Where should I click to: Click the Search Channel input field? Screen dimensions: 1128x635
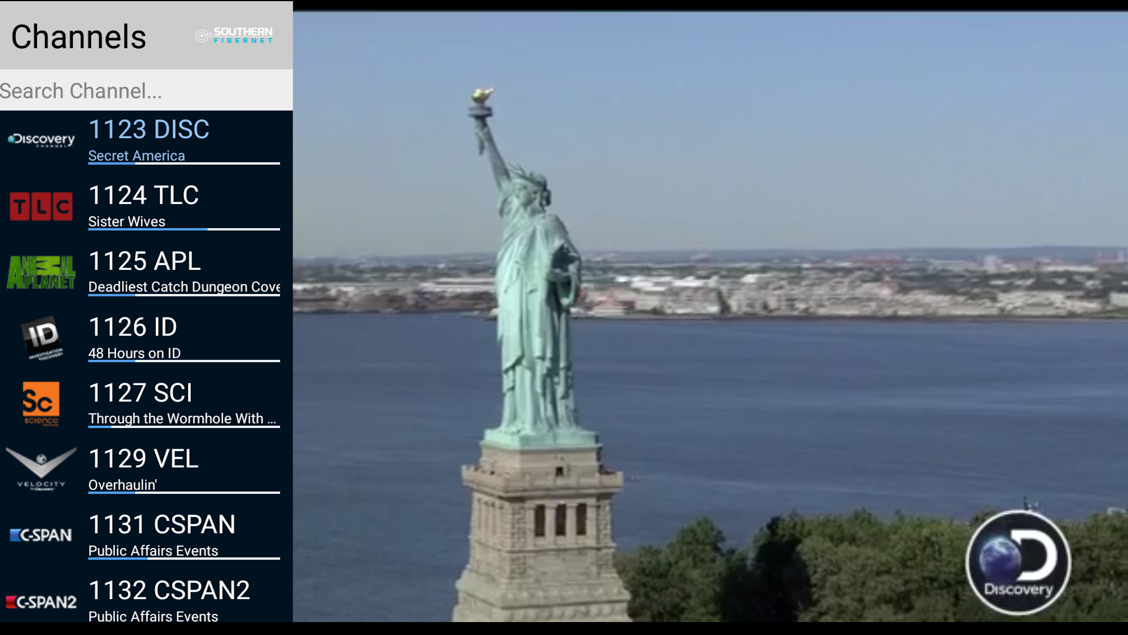pos(146,91)
